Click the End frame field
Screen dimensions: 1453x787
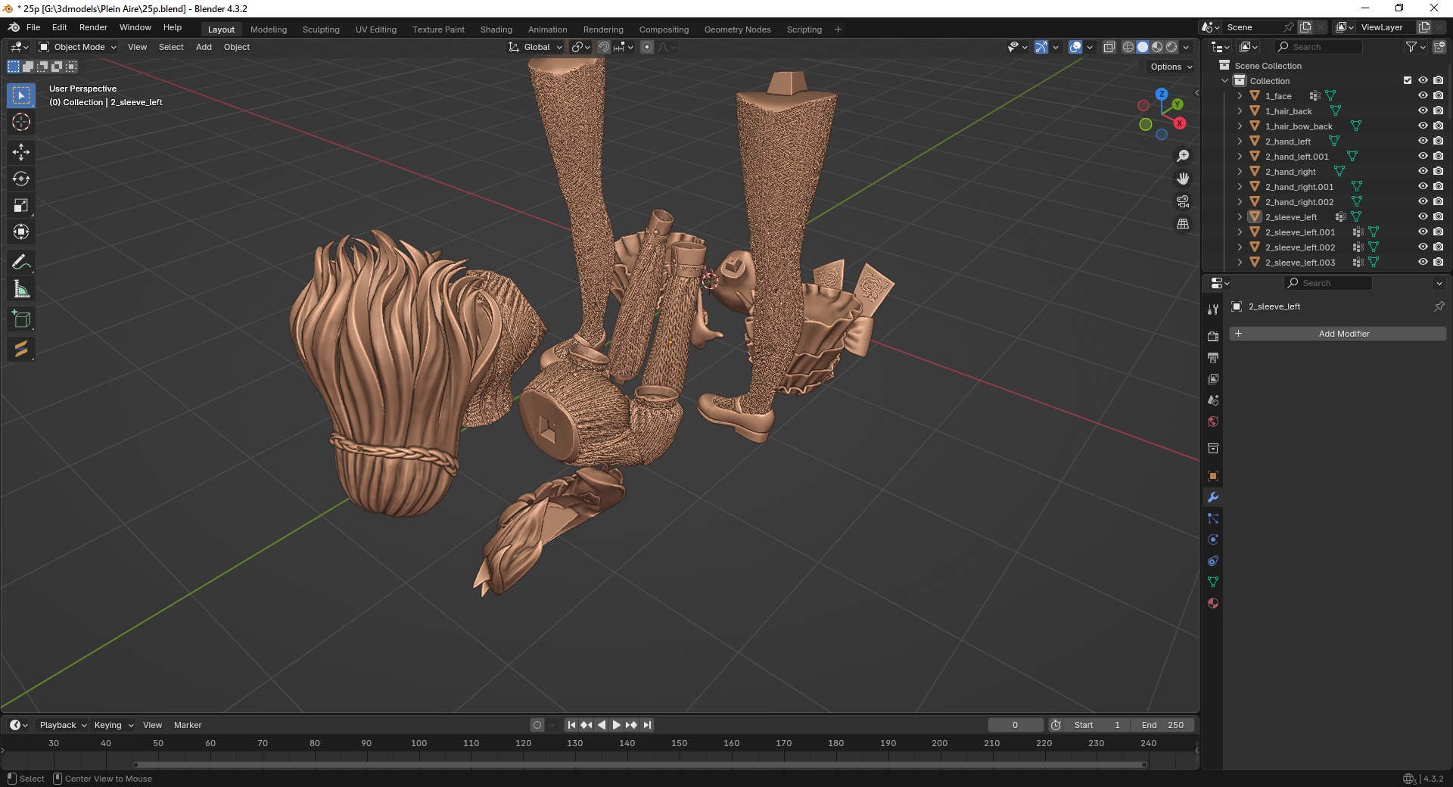(1163, 725)
